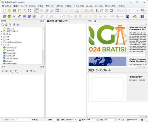
Task: Click the Browser panel filter icon
Action: 10,25
